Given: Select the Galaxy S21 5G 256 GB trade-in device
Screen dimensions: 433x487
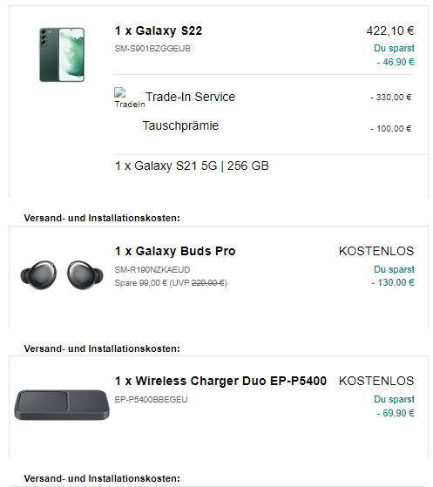Looking at the screenshot, I should [x=192, y=166].
